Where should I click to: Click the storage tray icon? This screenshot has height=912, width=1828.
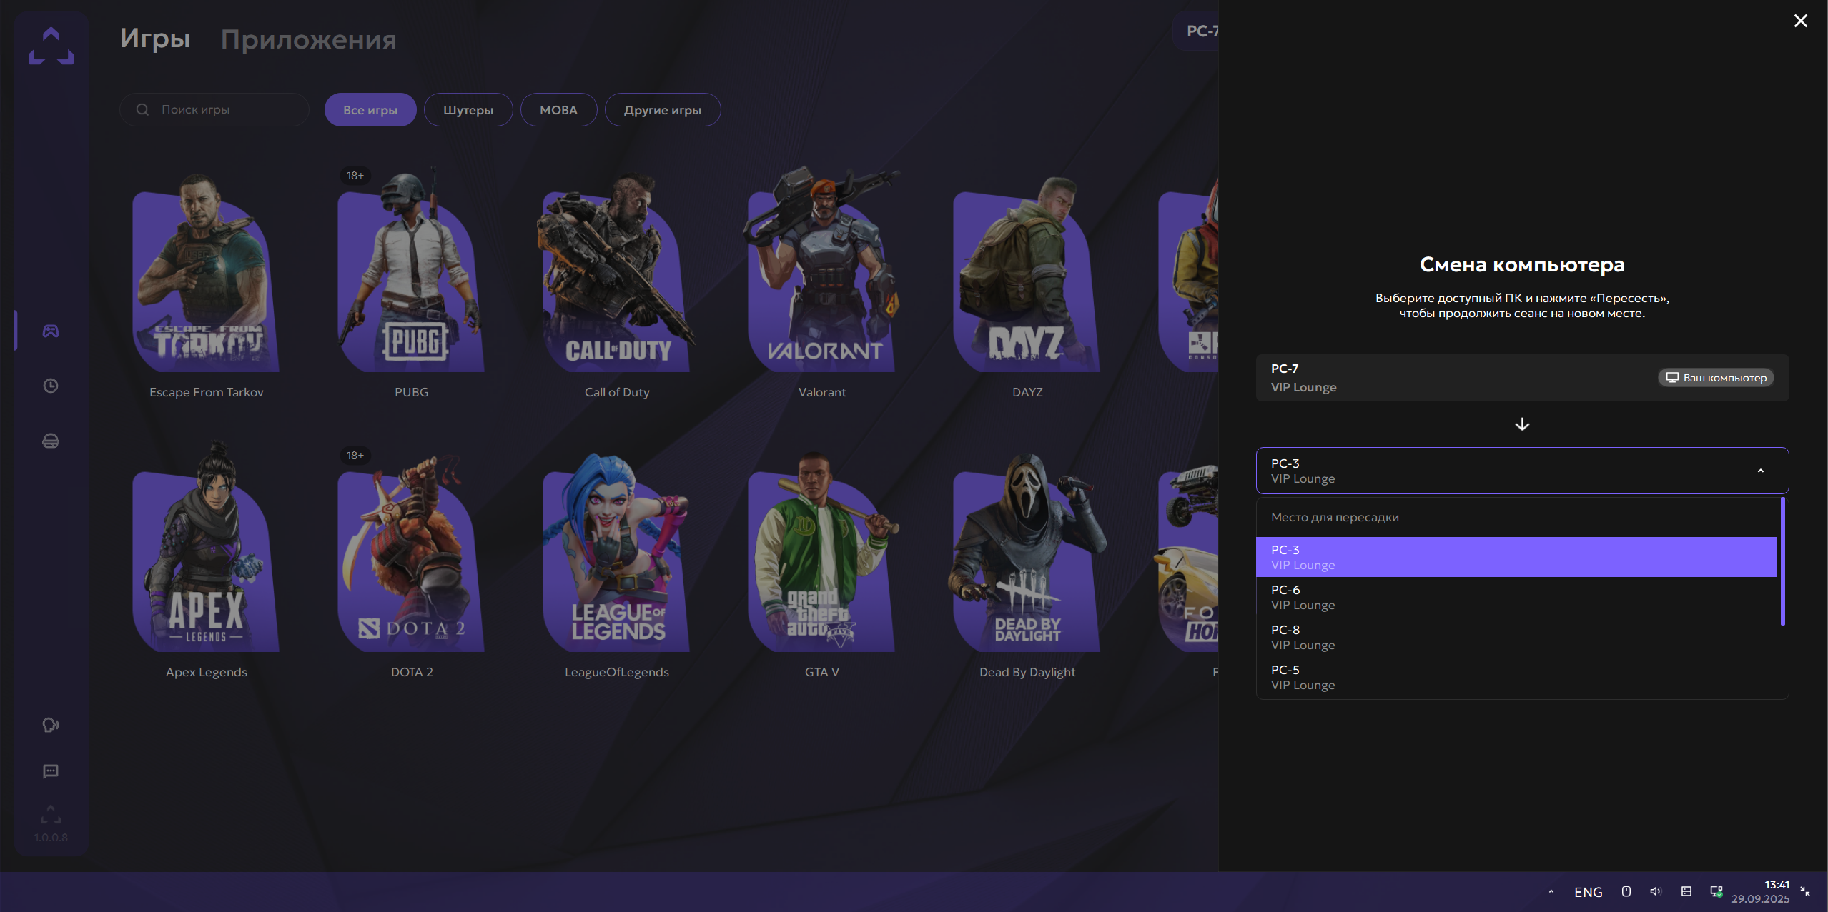click(x=1686, y=891)
